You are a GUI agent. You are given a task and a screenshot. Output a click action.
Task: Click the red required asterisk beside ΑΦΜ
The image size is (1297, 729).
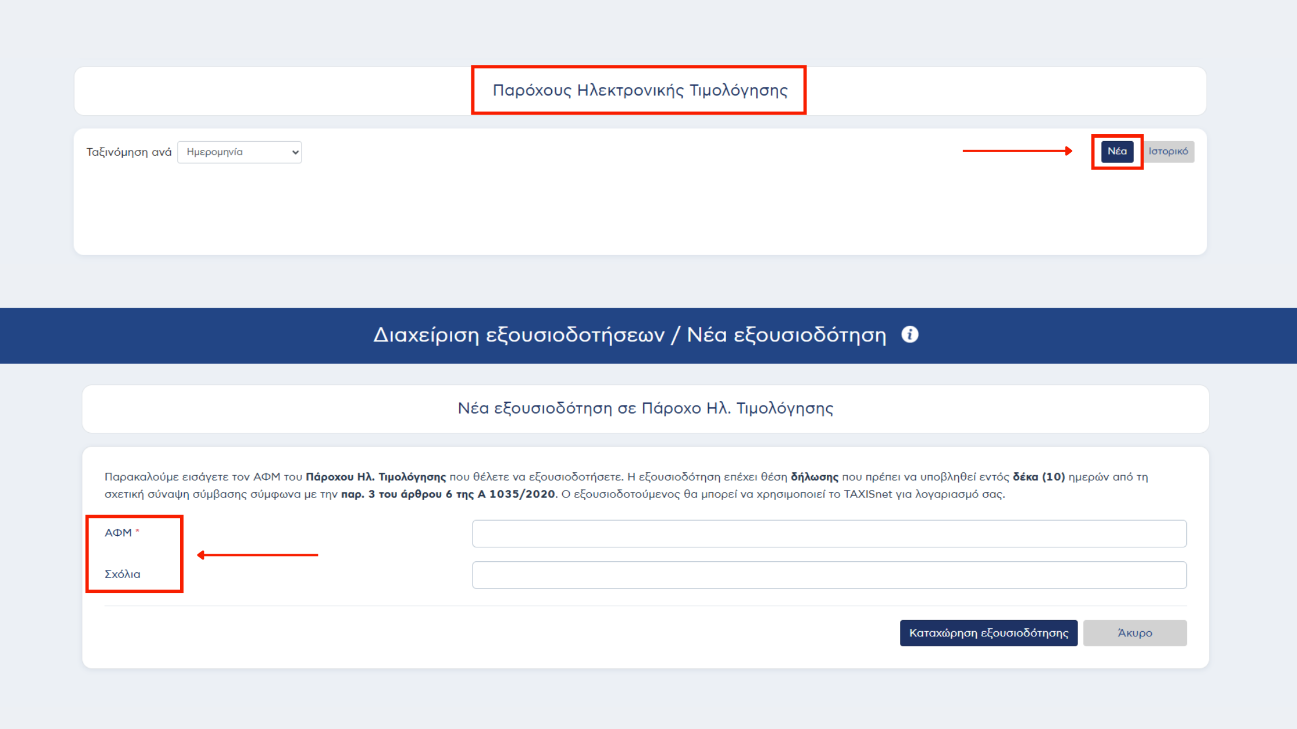(137, 531)
